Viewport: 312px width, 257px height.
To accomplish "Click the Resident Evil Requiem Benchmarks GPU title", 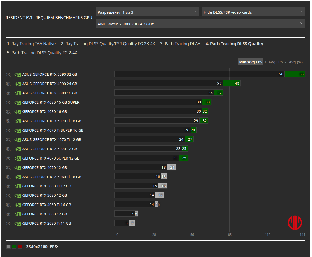I will [49, 18].
